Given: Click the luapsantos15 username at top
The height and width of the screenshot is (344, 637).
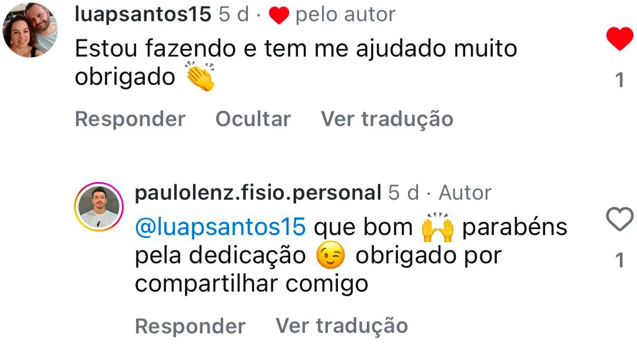Looking at the screenshot, I should click(x=143, y=14).
